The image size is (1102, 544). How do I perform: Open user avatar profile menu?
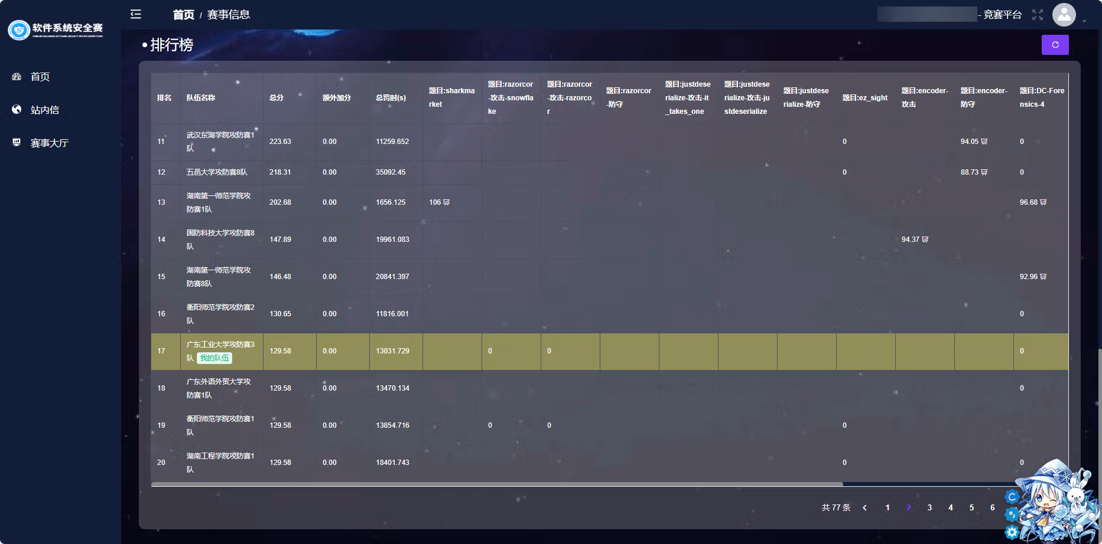tap(1064, 15)
